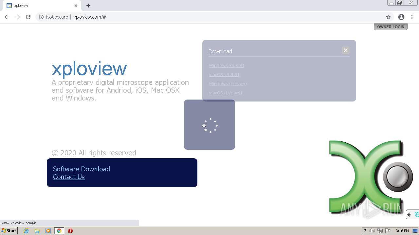Open the Software Download link
Viewport: 419px width, 235px height.
click(x=82, y=169)
